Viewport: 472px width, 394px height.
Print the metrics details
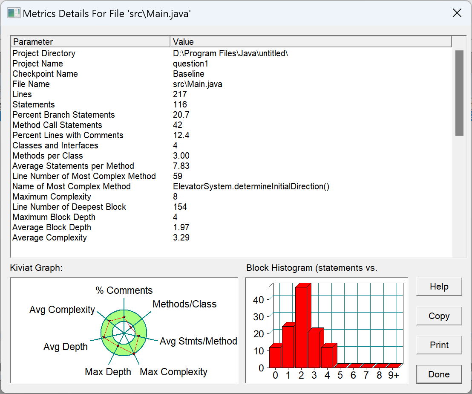pos(439,345)
